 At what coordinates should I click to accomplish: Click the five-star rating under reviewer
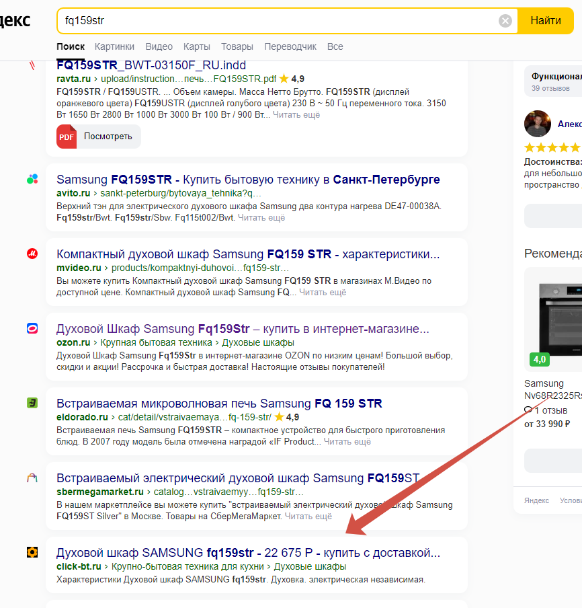click(553, 148)
